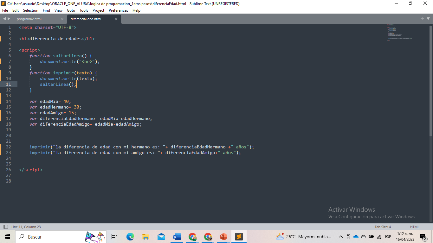Image resolution: width=433 pixels, height=243 pixels.
Task: Open PowerPoint from taskbar
Action: tap(223, 237)
